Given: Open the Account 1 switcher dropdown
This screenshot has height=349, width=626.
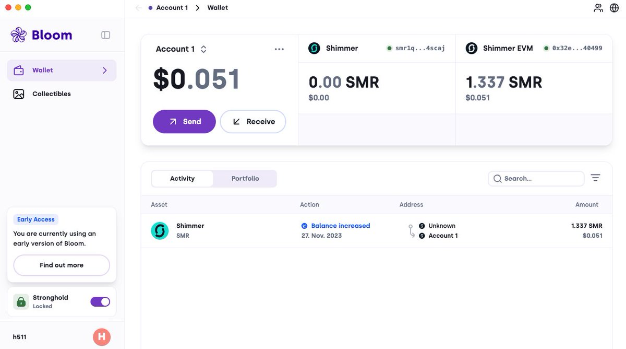Looking at the screenshot, I should pos(182,49).
